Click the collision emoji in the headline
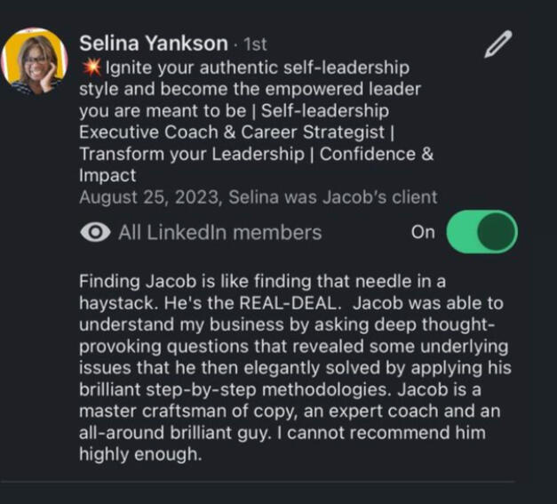This screenshot has height=504, width=557. [x=91, y=68]
